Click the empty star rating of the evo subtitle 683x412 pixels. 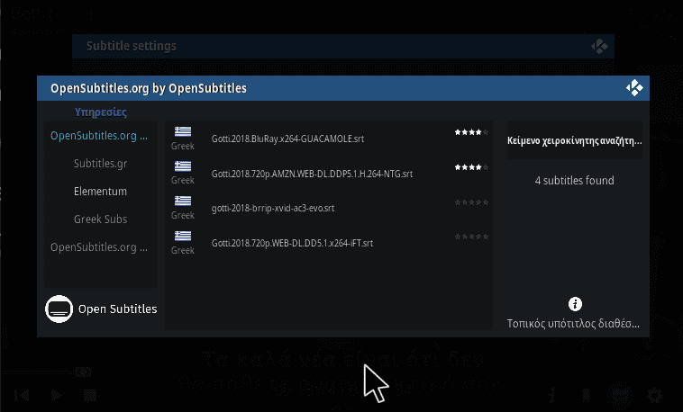click(x=471, y=202)
